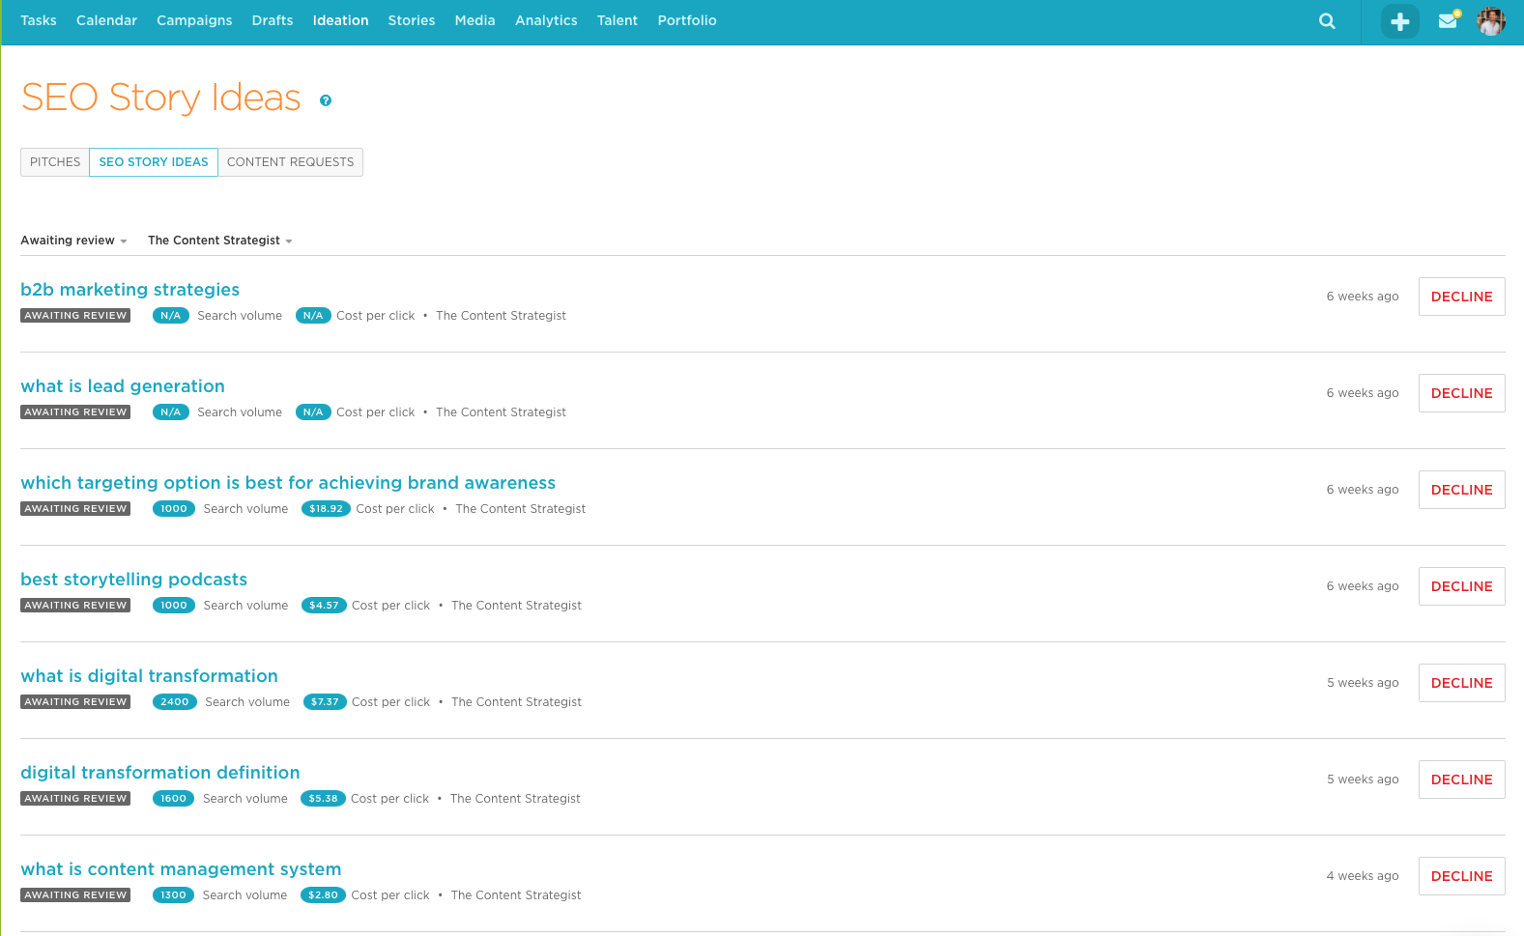Open the mail notifications icon
Screen dimensions: 1524x936
click(1448, 20)
